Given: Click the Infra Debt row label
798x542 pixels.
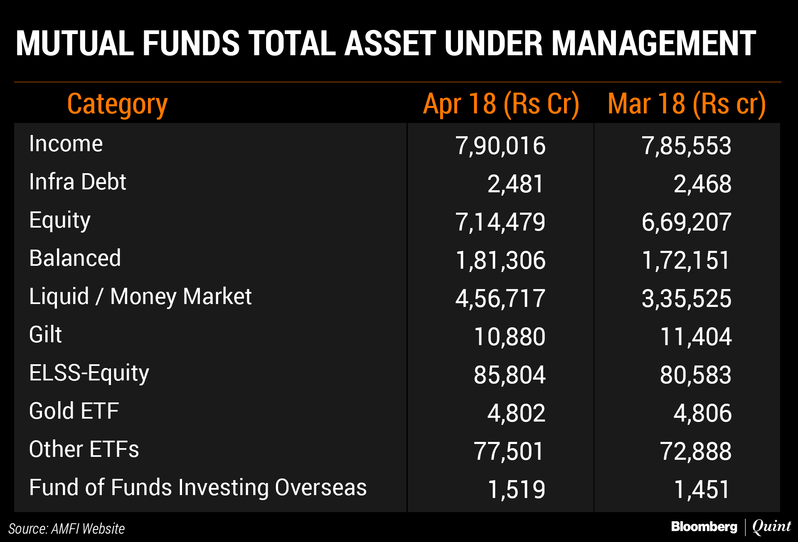Looking at the screenshot, I should click(77, 182).
